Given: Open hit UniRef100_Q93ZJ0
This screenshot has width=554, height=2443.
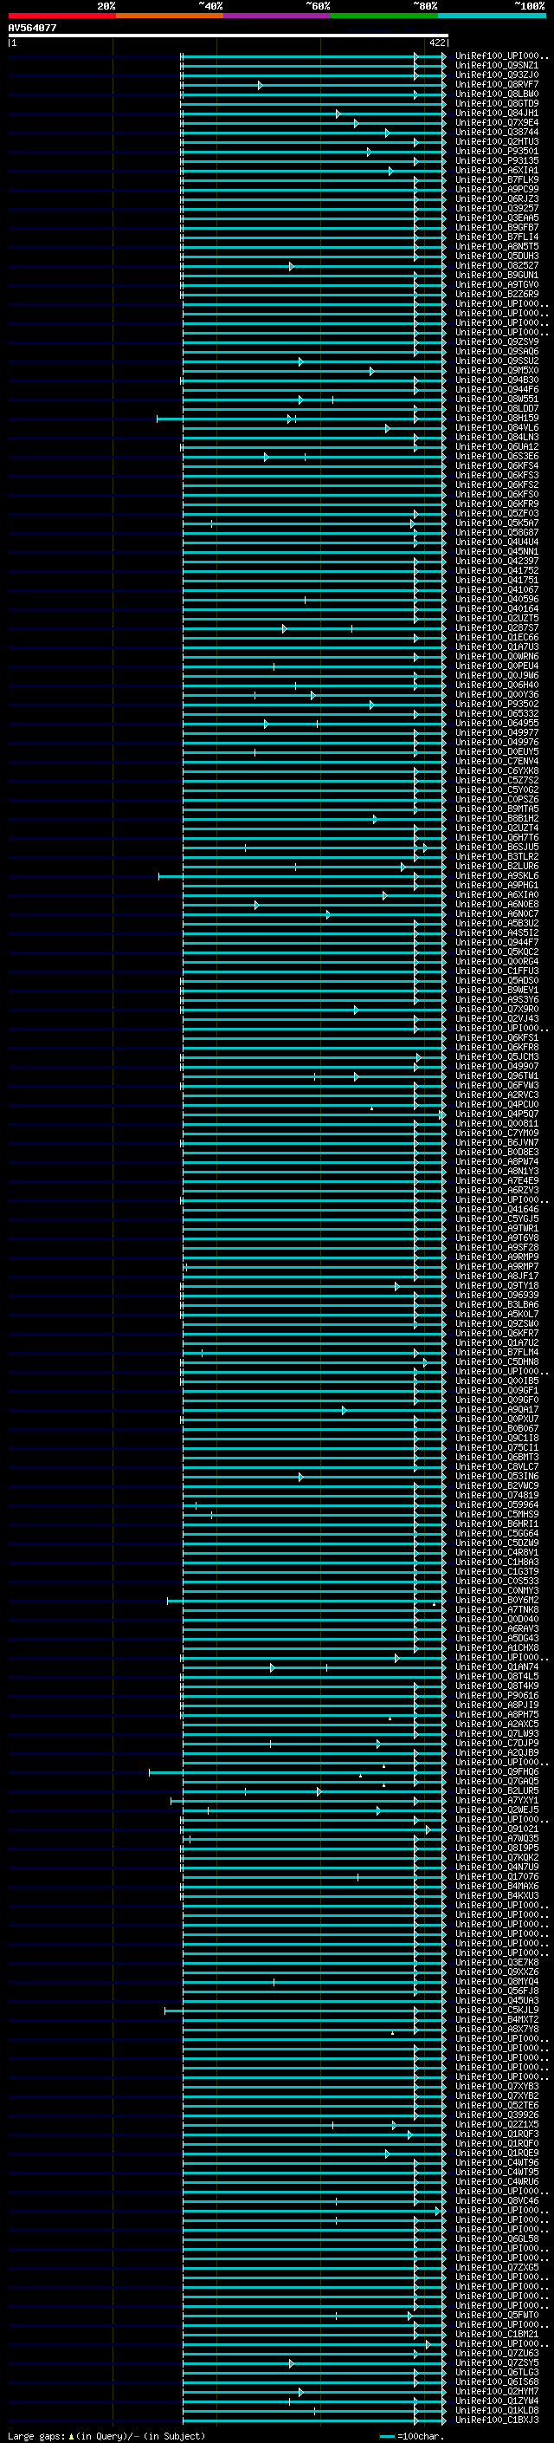Looking at the screenshot, I should tap(497, 75).
